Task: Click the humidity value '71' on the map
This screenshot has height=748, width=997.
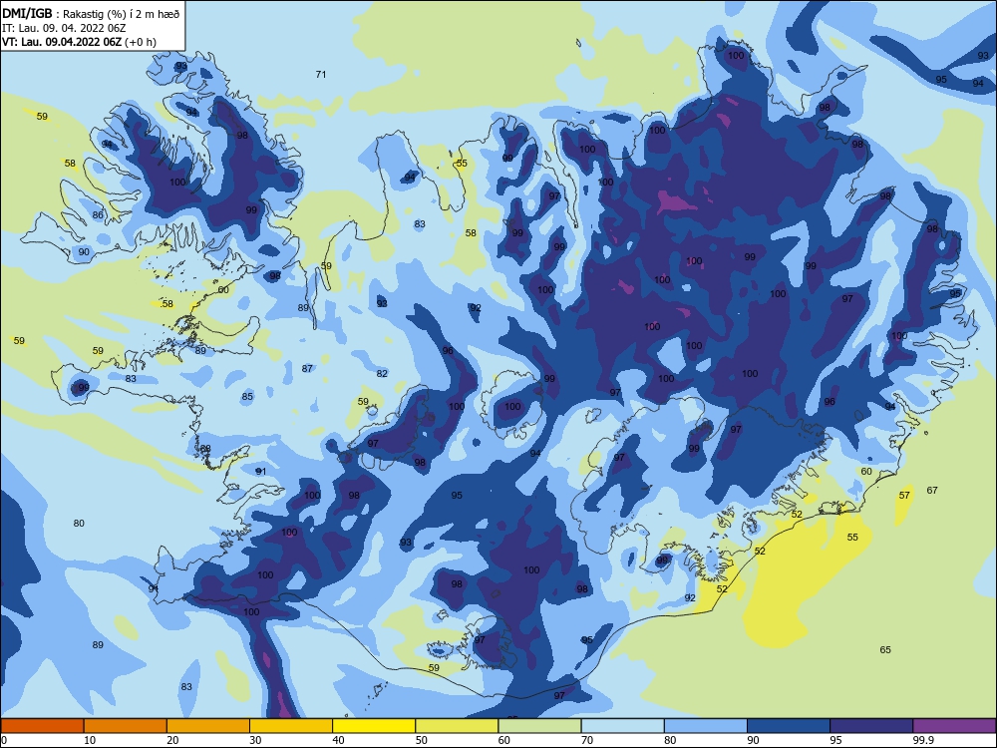Action: coord(321,75)
